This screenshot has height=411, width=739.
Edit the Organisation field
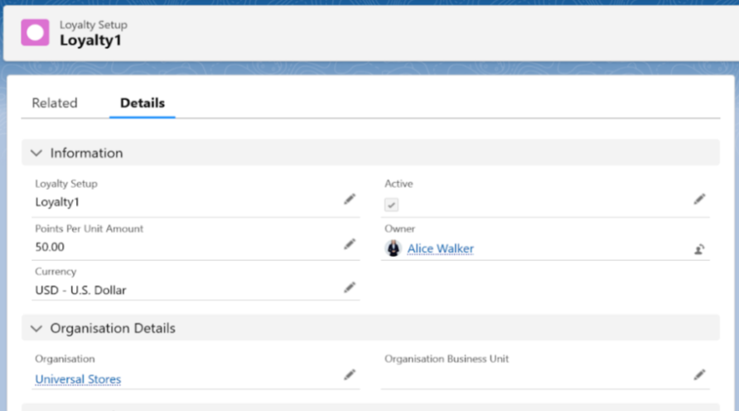point(350,375)
